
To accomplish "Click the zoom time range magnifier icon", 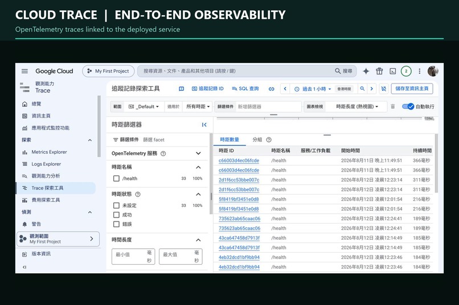I will tap(362, 89).
